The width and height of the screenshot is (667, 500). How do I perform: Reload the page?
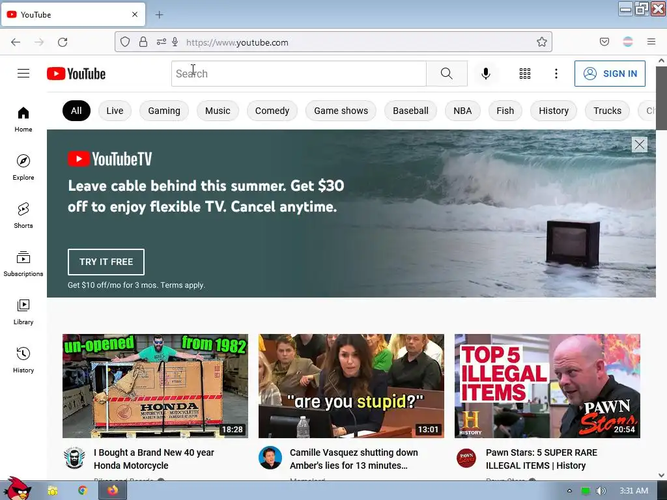point(63,42)
